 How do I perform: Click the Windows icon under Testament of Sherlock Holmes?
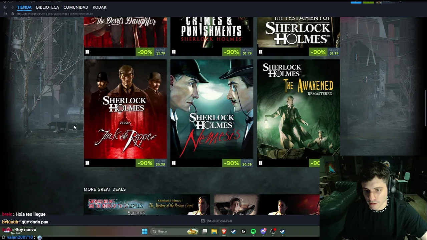[261, 52]
